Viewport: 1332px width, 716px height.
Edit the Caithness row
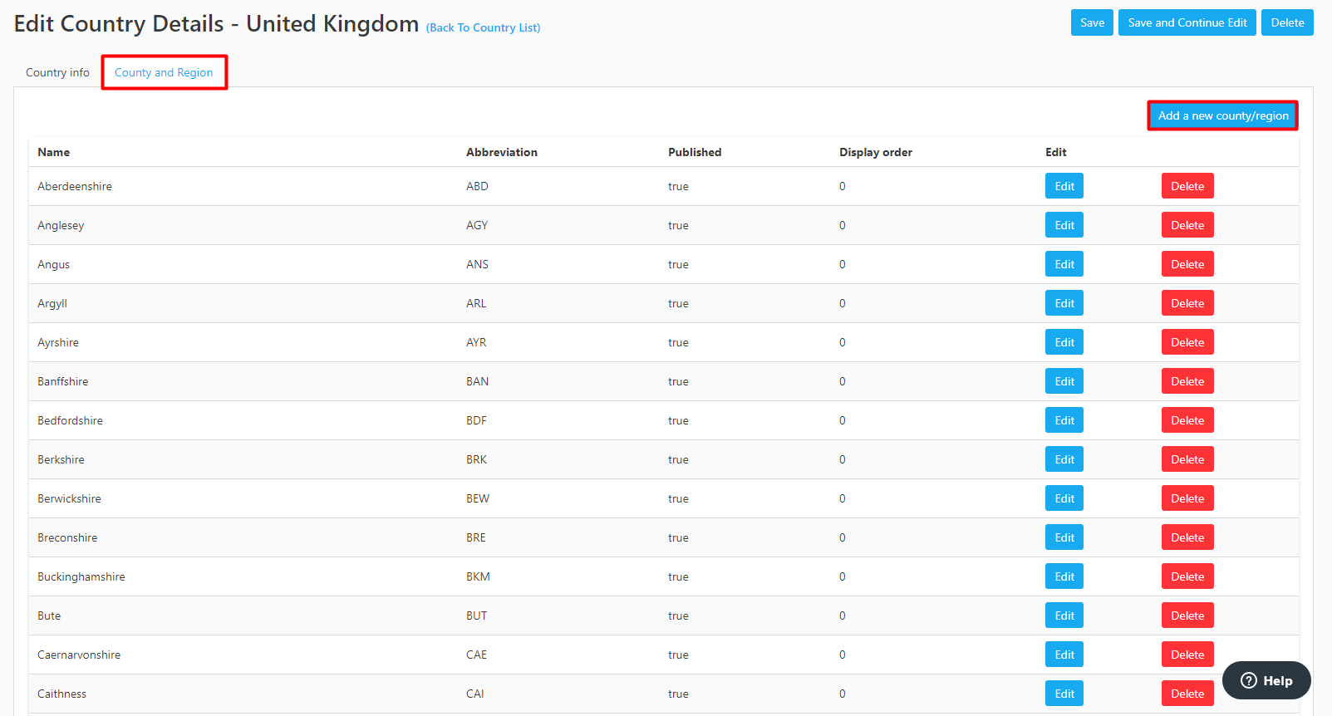[1064, 694]
